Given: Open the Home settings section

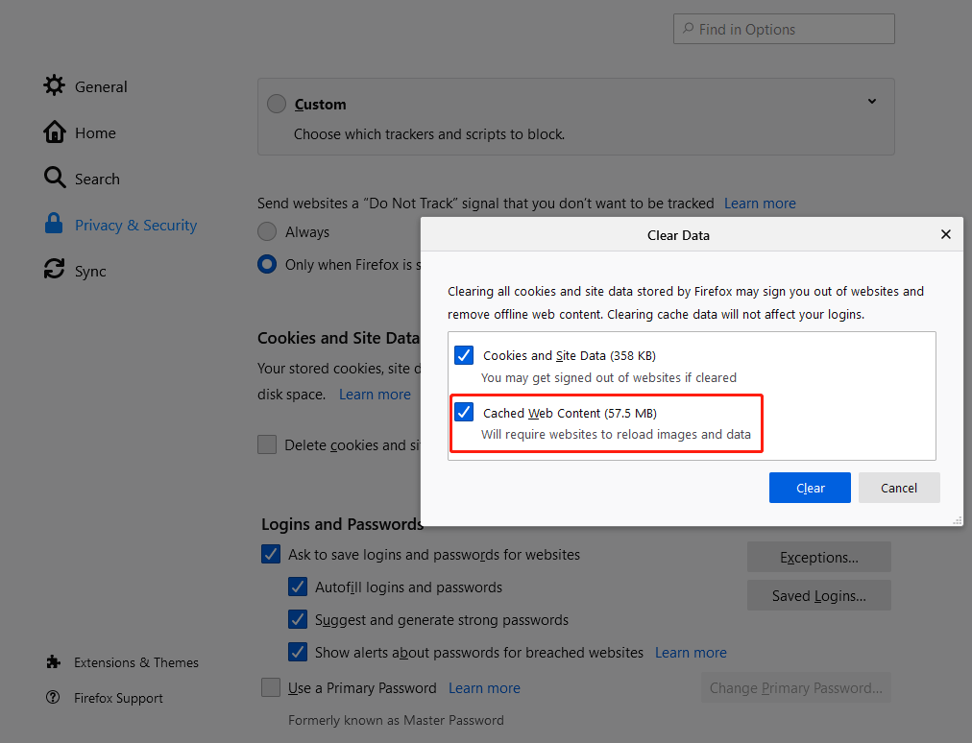Looking at the screenshot, I should [95, 132].
